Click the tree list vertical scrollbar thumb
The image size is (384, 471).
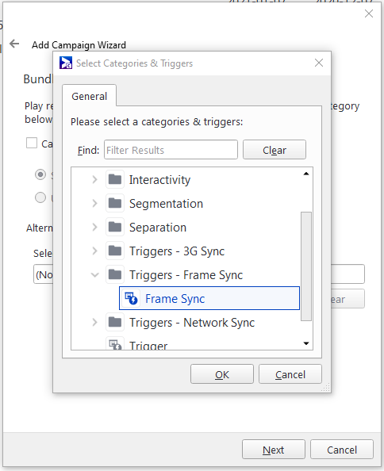pos(306,266)
